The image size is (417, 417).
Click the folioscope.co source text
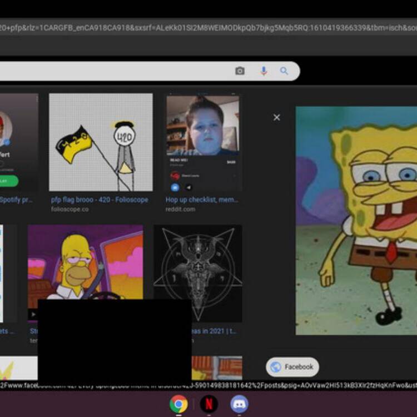tap(69, 209)
